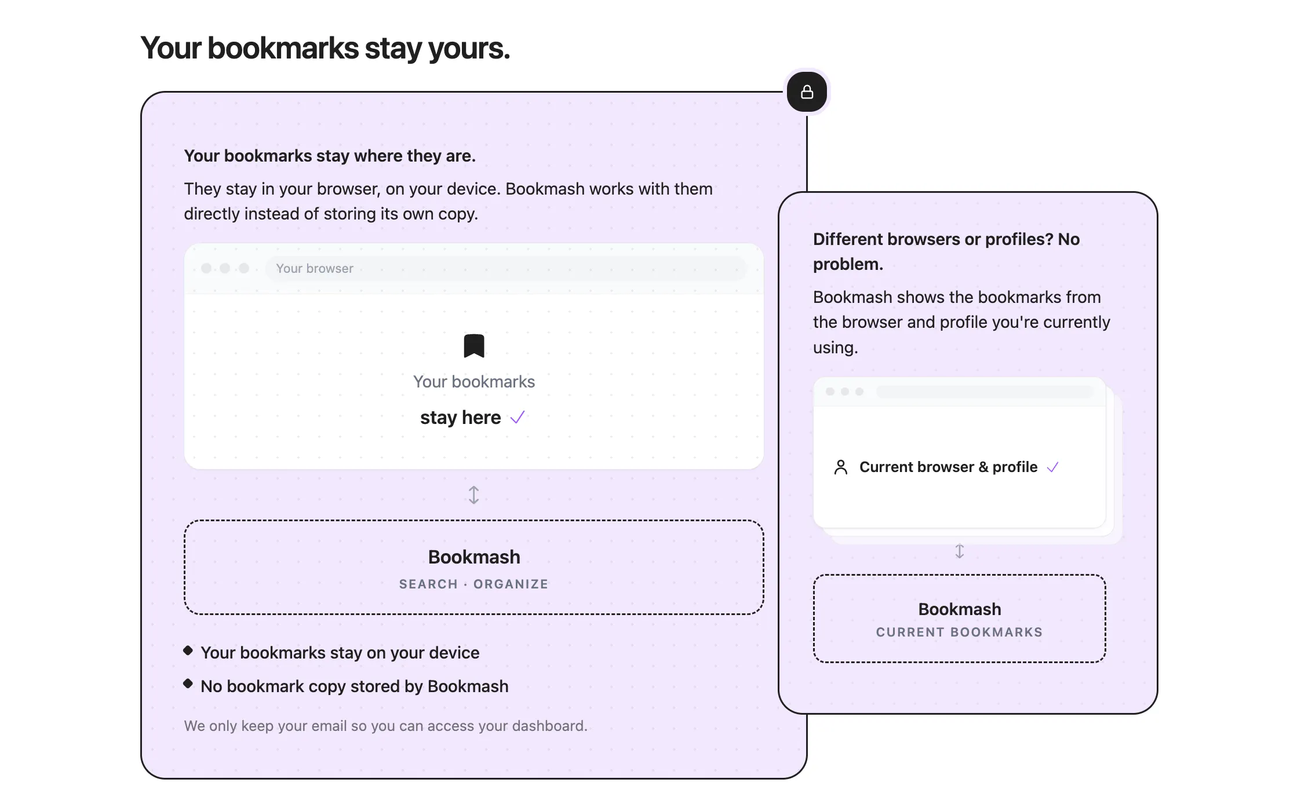
Task: Click the purple checkmark beside 'stay here'
Action: pos(518,417)
